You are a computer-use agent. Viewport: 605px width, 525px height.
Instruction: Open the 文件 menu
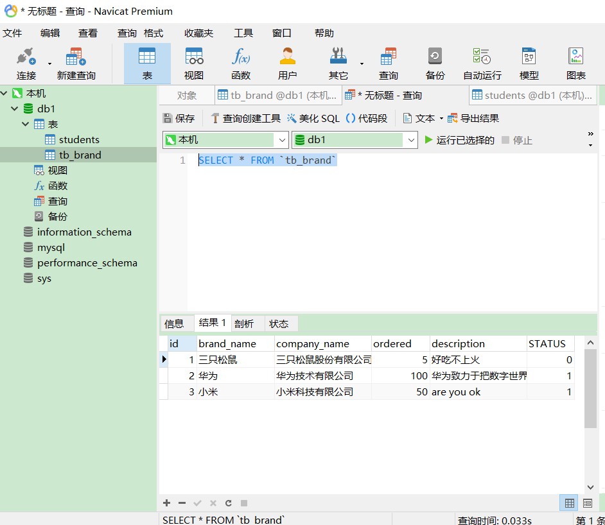(x=12, y=33)
